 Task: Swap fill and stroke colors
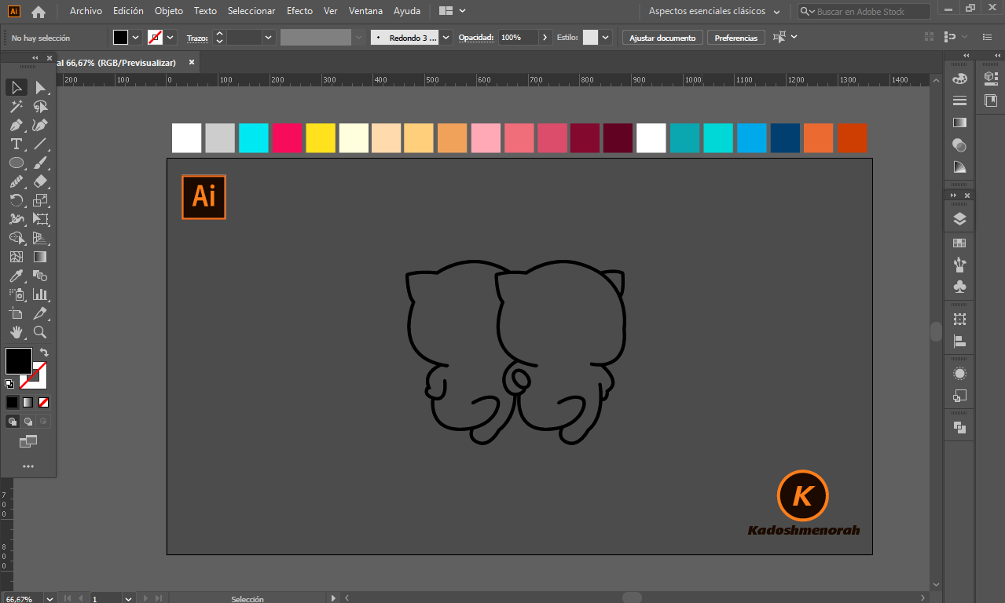[44, 353]
